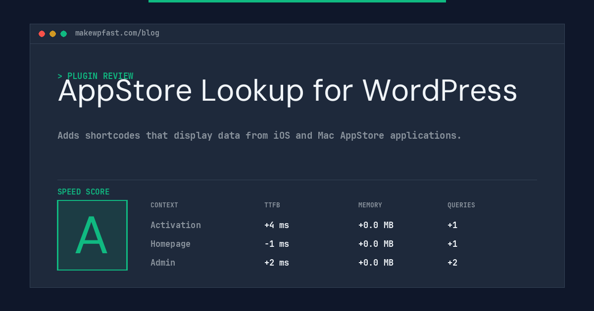Click the '+2' Admin queries value

452,263
